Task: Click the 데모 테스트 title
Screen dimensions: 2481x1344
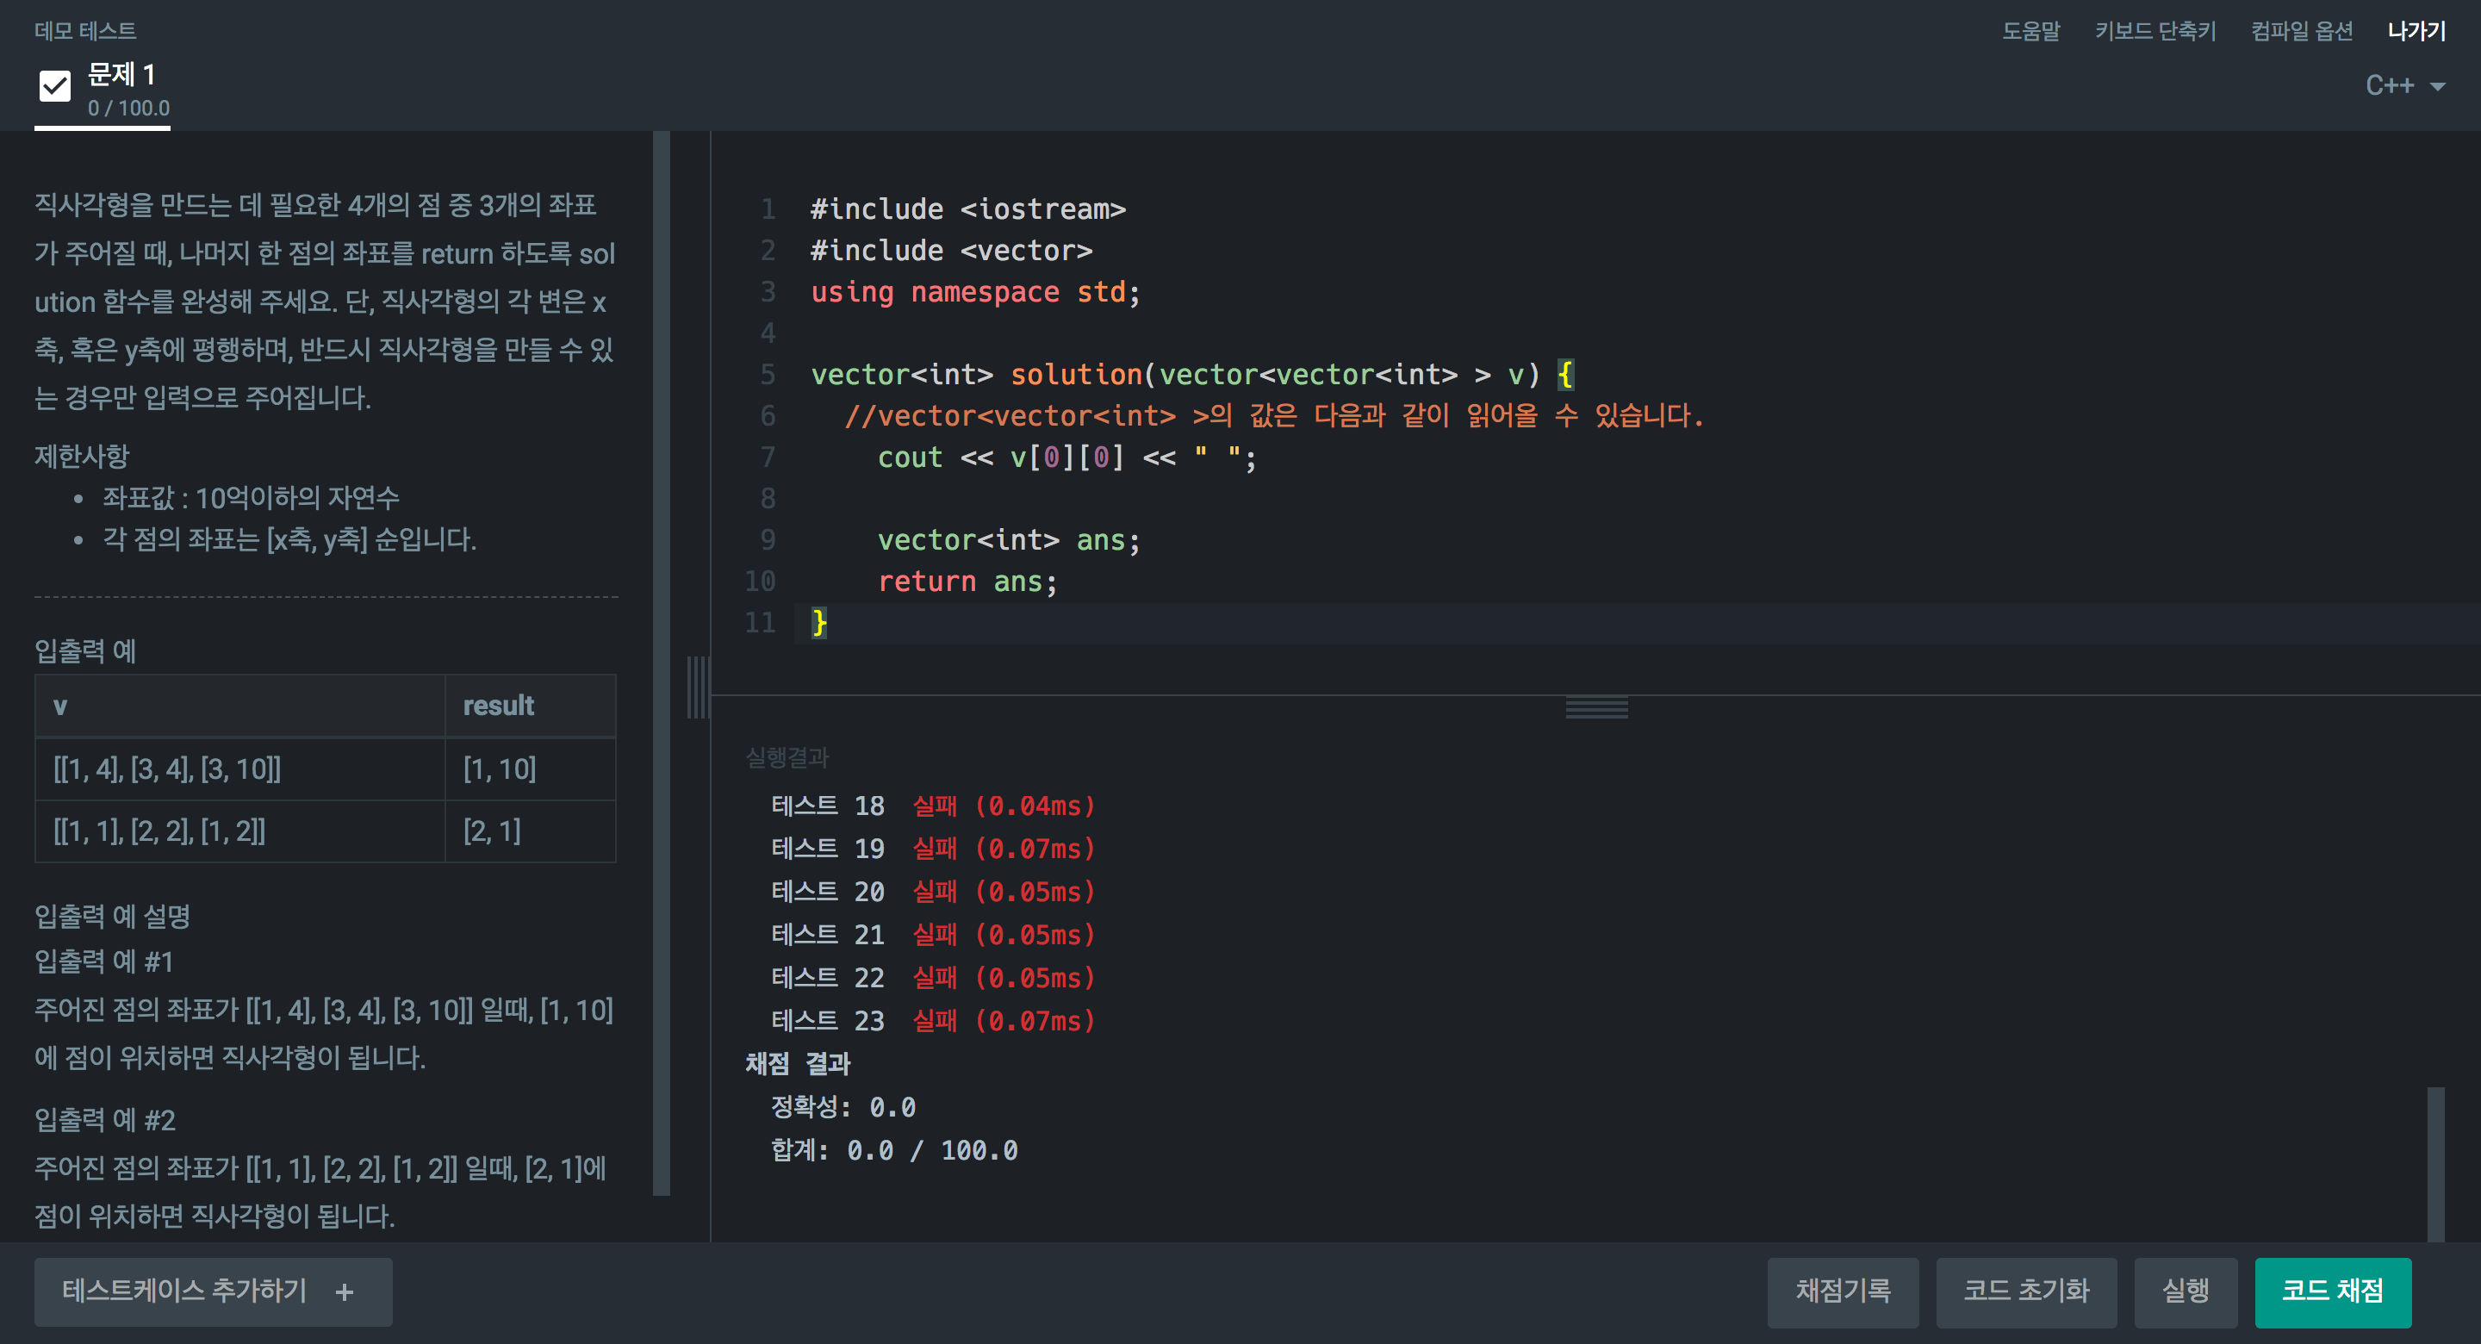Action: pos(86,31)
